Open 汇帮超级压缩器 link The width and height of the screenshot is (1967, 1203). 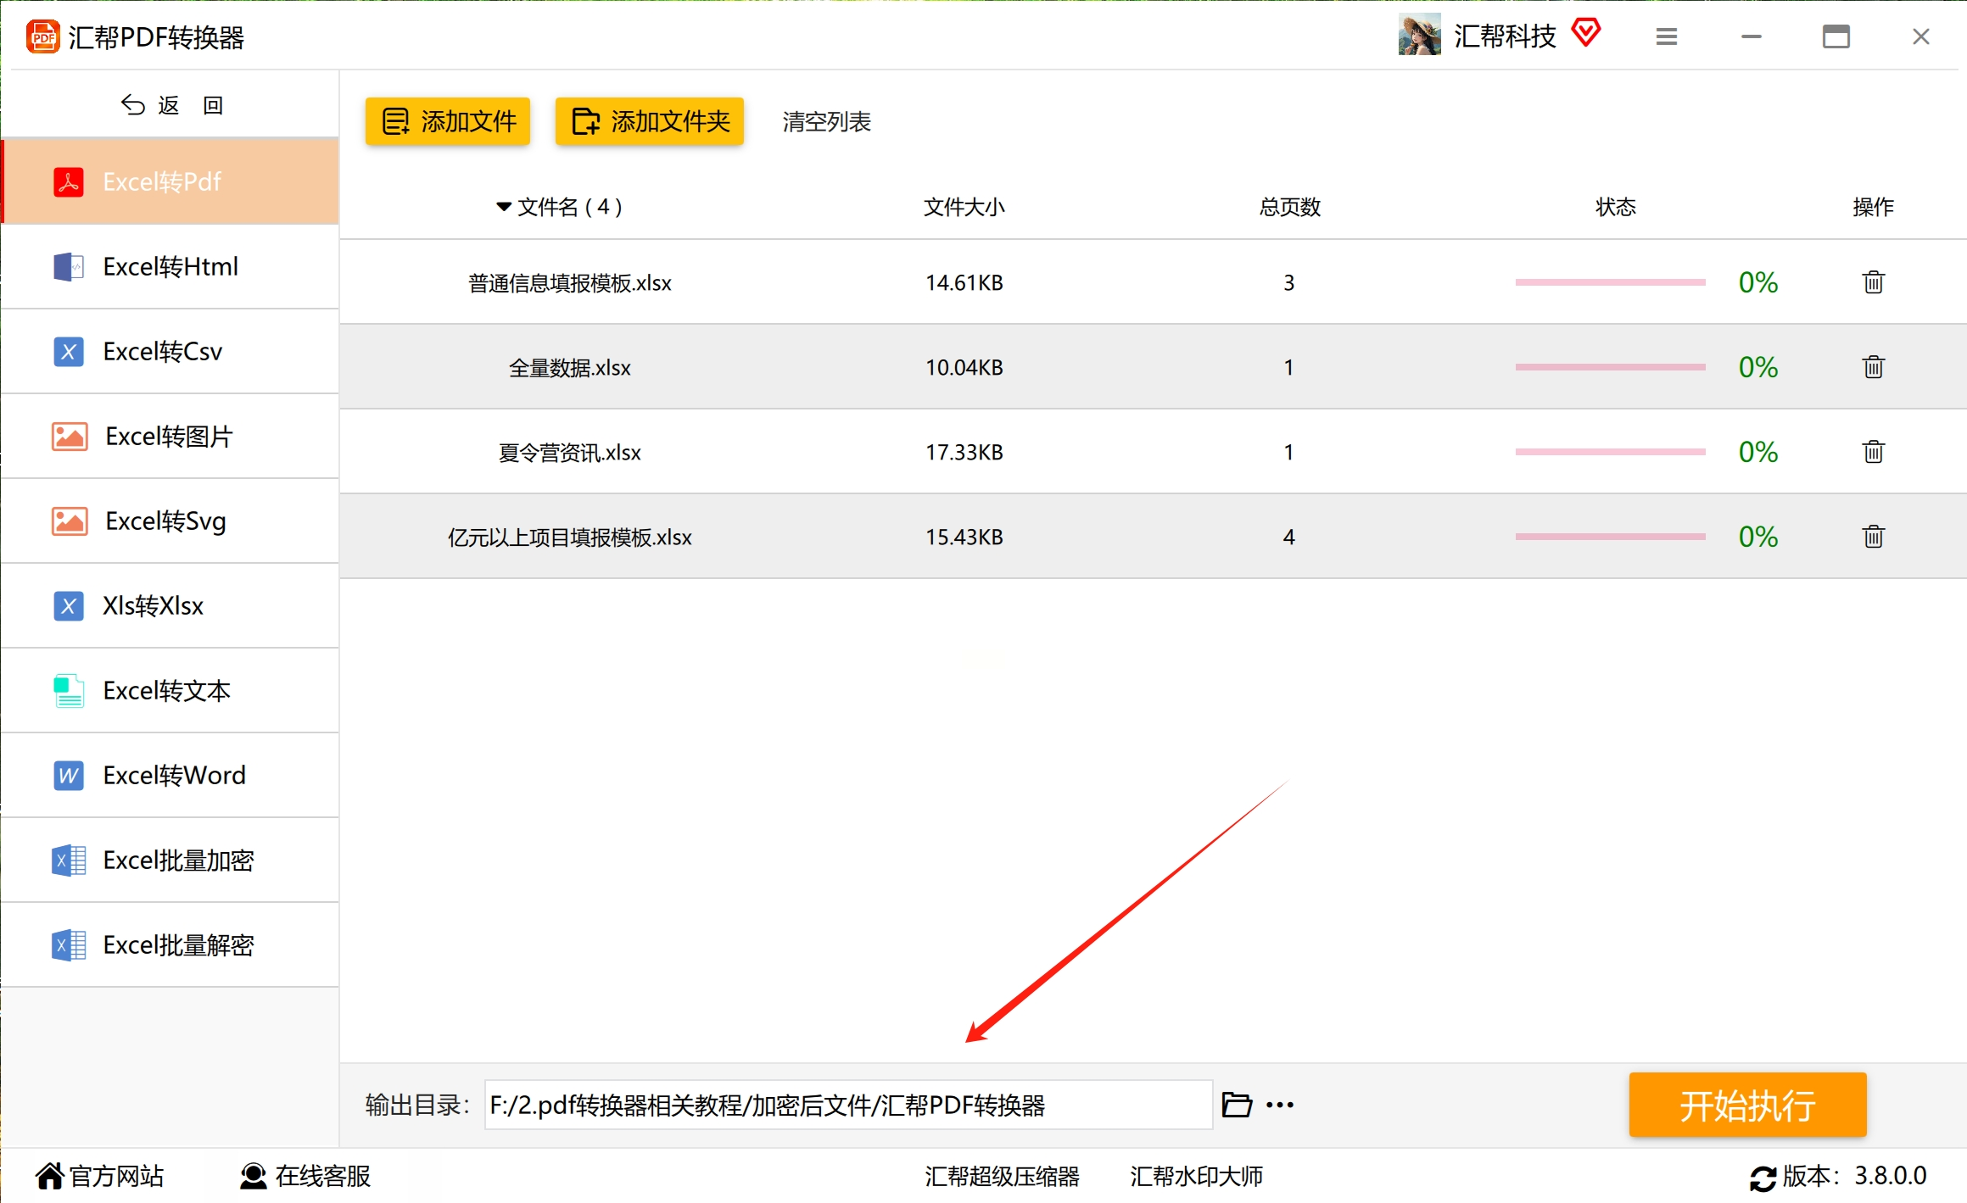pos(1002,1176)
